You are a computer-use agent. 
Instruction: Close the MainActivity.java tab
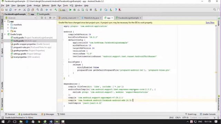[x=101, y=18]
